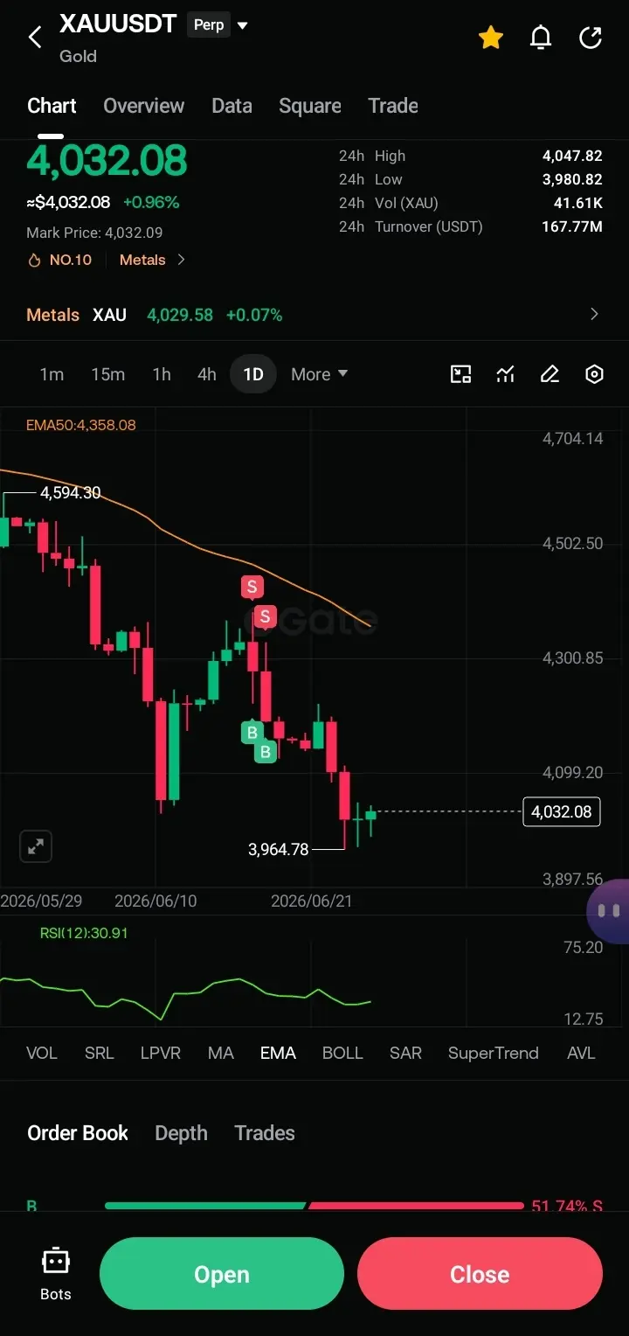Open the Metals category link
This screenshot has width=629, height=1336.
[x=152, y=260]
